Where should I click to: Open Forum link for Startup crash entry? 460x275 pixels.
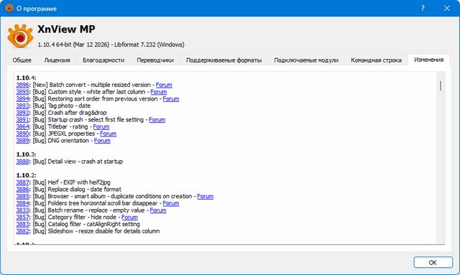(157, 120)
